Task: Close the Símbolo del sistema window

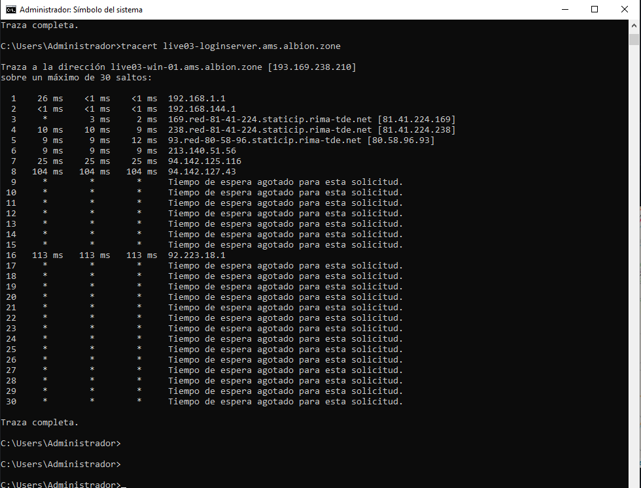Action: coord(625,10)
